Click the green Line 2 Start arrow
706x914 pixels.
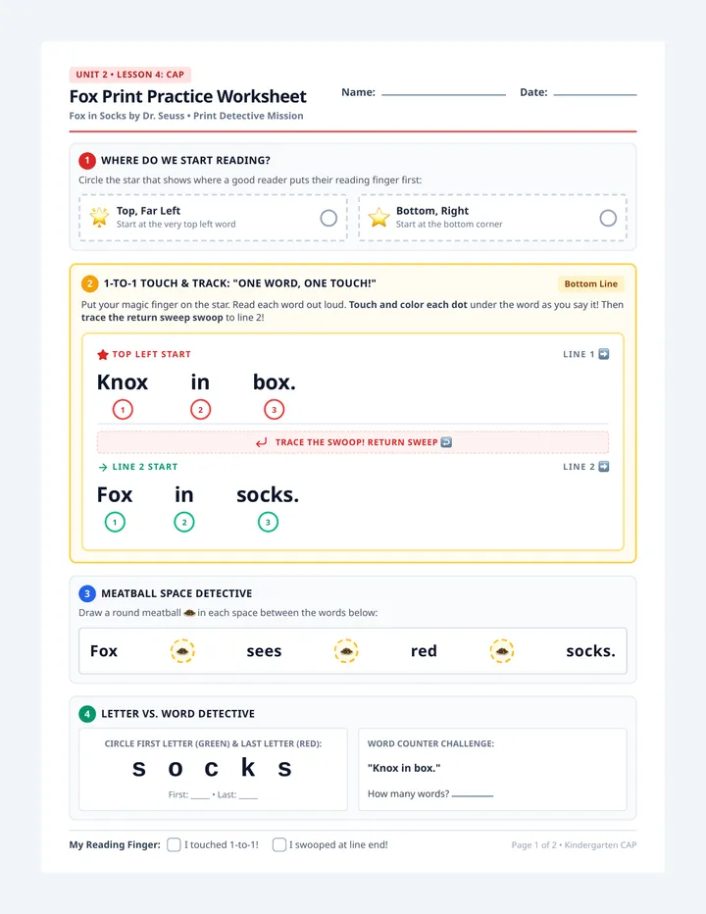tap(103, 467)
